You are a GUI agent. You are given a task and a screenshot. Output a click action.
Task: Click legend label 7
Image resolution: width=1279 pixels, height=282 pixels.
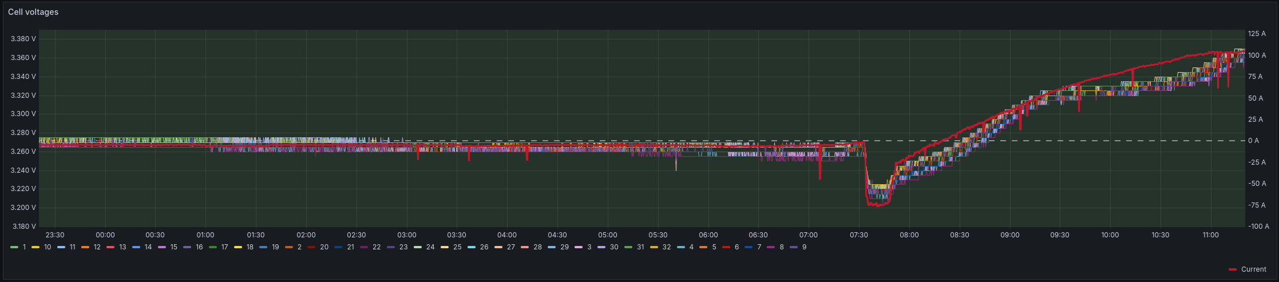point(759,247)
